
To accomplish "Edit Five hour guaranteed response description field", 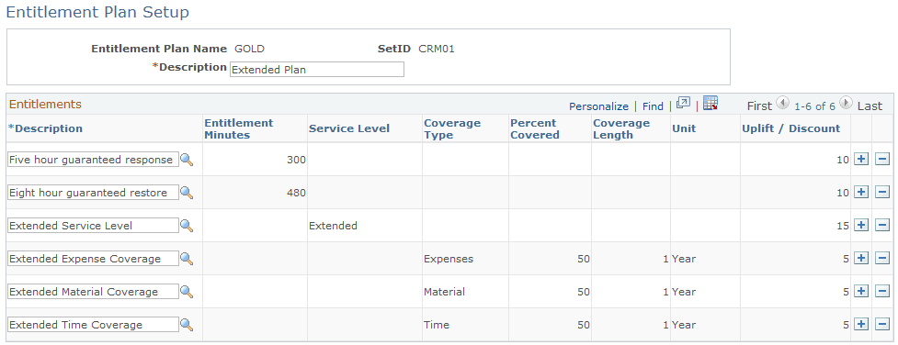I will pyautogui.click(x=94, y=160).
